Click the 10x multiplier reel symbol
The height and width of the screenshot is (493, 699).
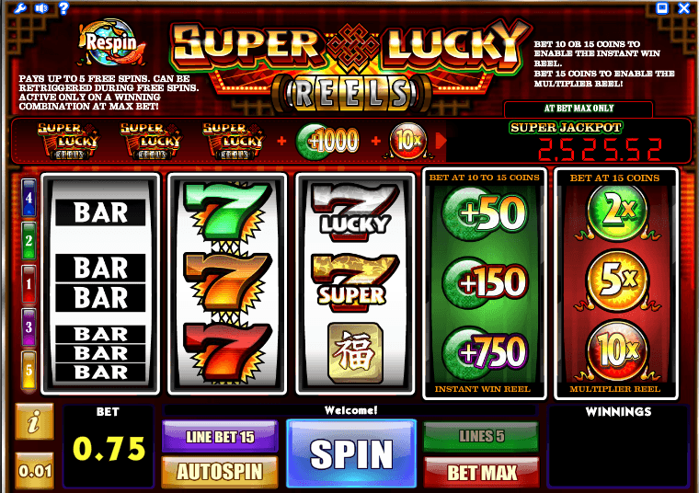(x=617, y=350)
